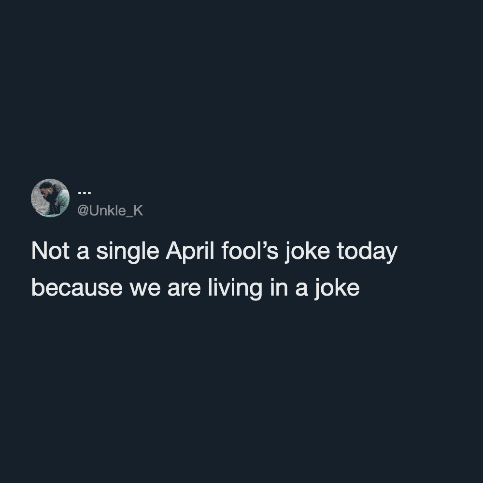Image resolution: width=483 pixels, height=483 pixels.
Task: Click the word "today" in the tweet
Action: pyautogui.click(x=367, y=253)
